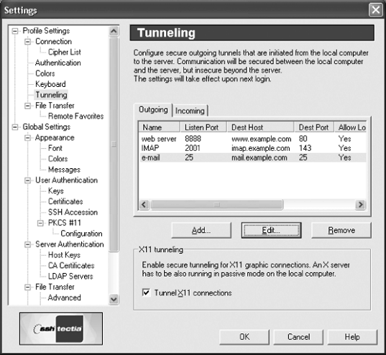Image resolution: width=386 pixels, height=355 pixels.
Task: Sort by Listen Port column header
Action: 203,127
